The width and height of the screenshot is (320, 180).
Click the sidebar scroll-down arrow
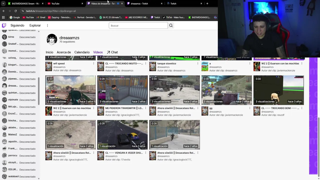click(38, 178)
